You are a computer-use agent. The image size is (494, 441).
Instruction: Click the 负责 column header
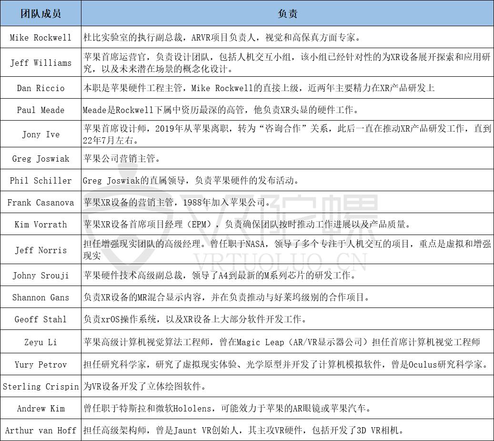pos(287,13)
